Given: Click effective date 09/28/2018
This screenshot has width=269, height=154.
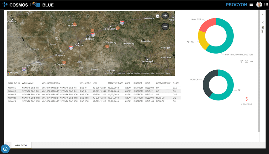Looking at the screenshot, I should 113,91.
